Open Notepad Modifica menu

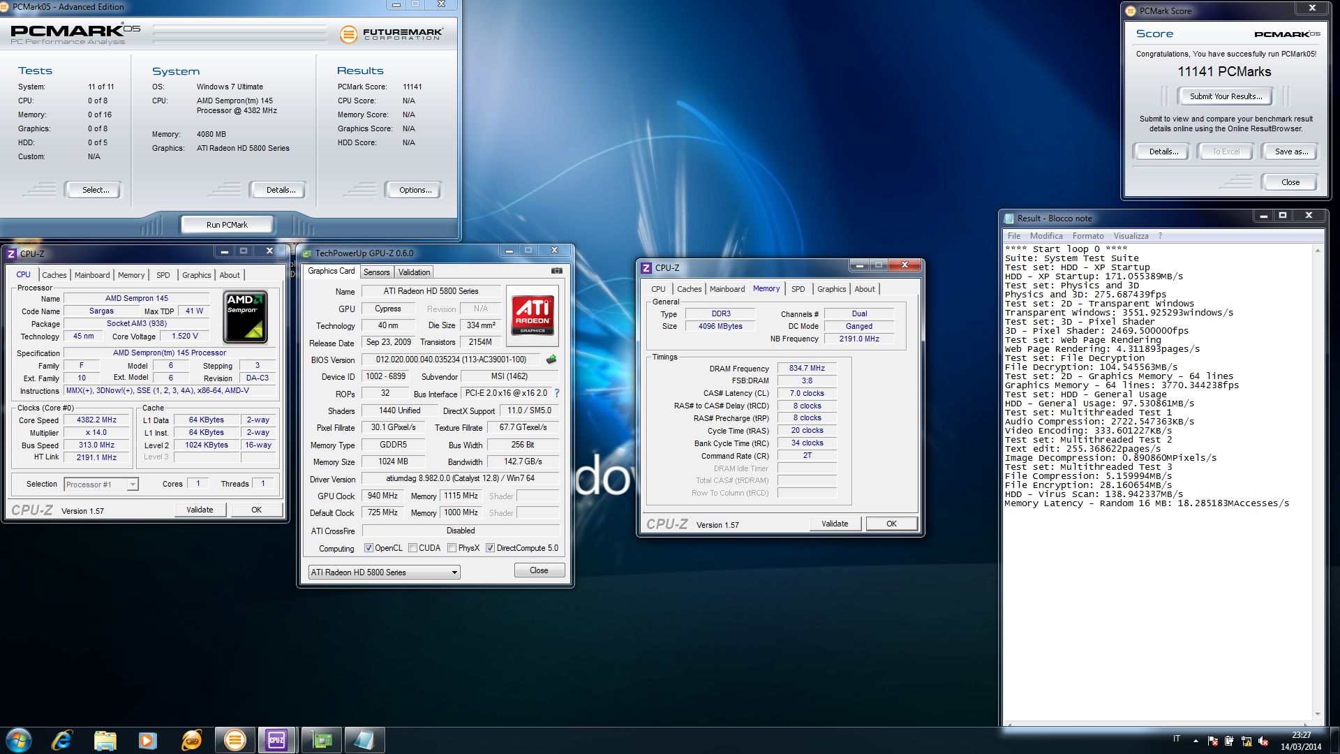(x=1046, y=236)
